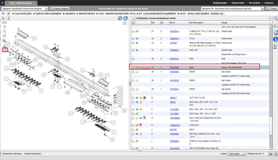The image size is (278, 160).
Task: Open the globe icon in the sidebar
Action: pyautogui.click(x=275, y=32)
